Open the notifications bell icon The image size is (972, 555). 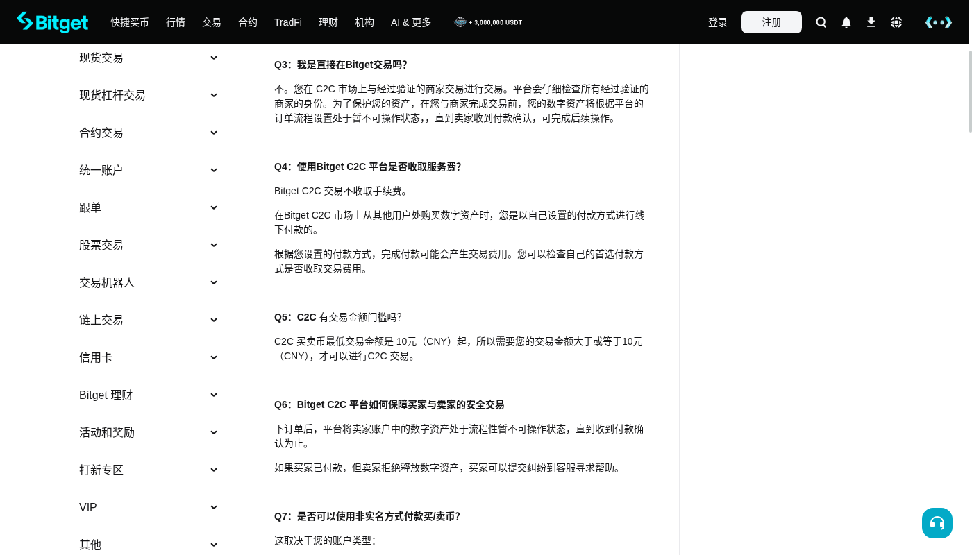tap(846, 22)
